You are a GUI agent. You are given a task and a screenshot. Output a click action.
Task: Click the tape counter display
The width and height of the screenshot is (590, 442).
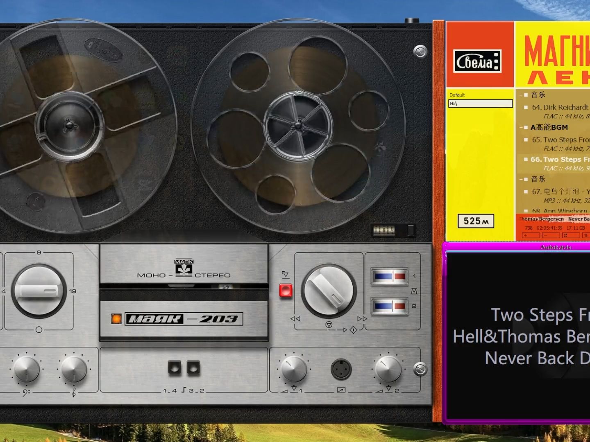(384, 230)
